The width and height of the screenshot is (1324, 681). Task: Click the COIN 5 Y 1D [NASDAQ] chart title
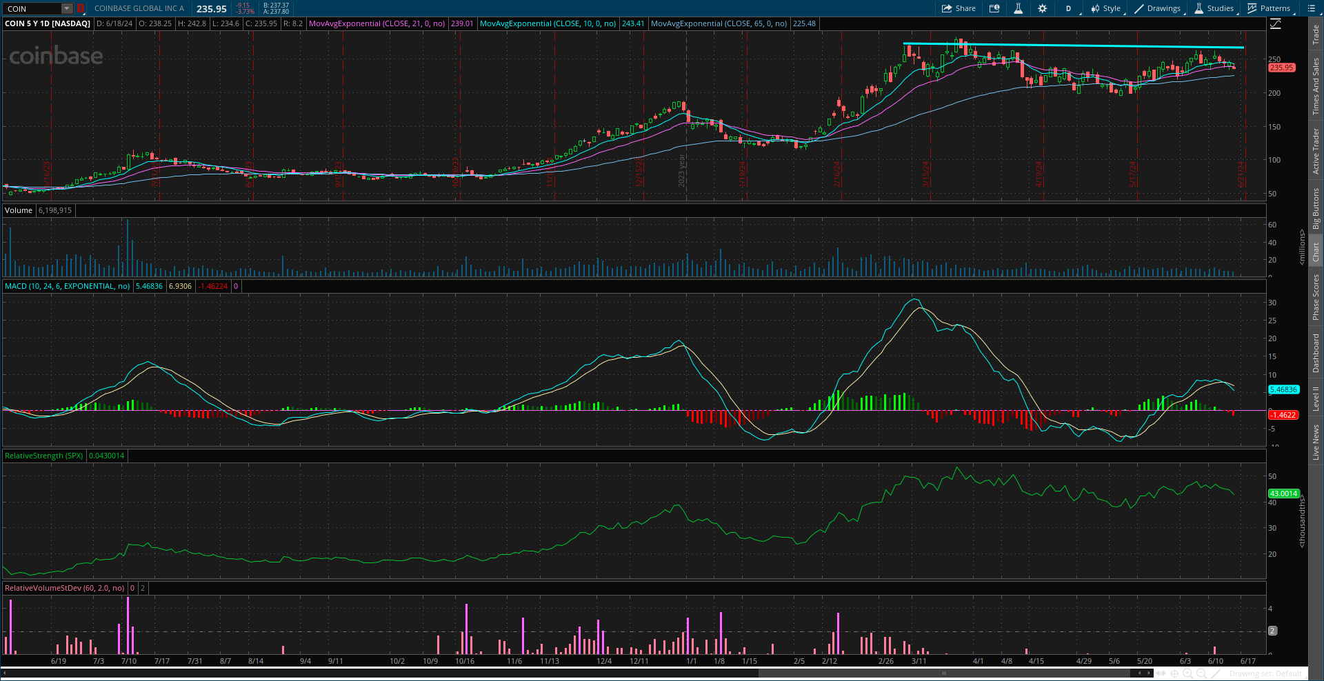click(48, 23)
